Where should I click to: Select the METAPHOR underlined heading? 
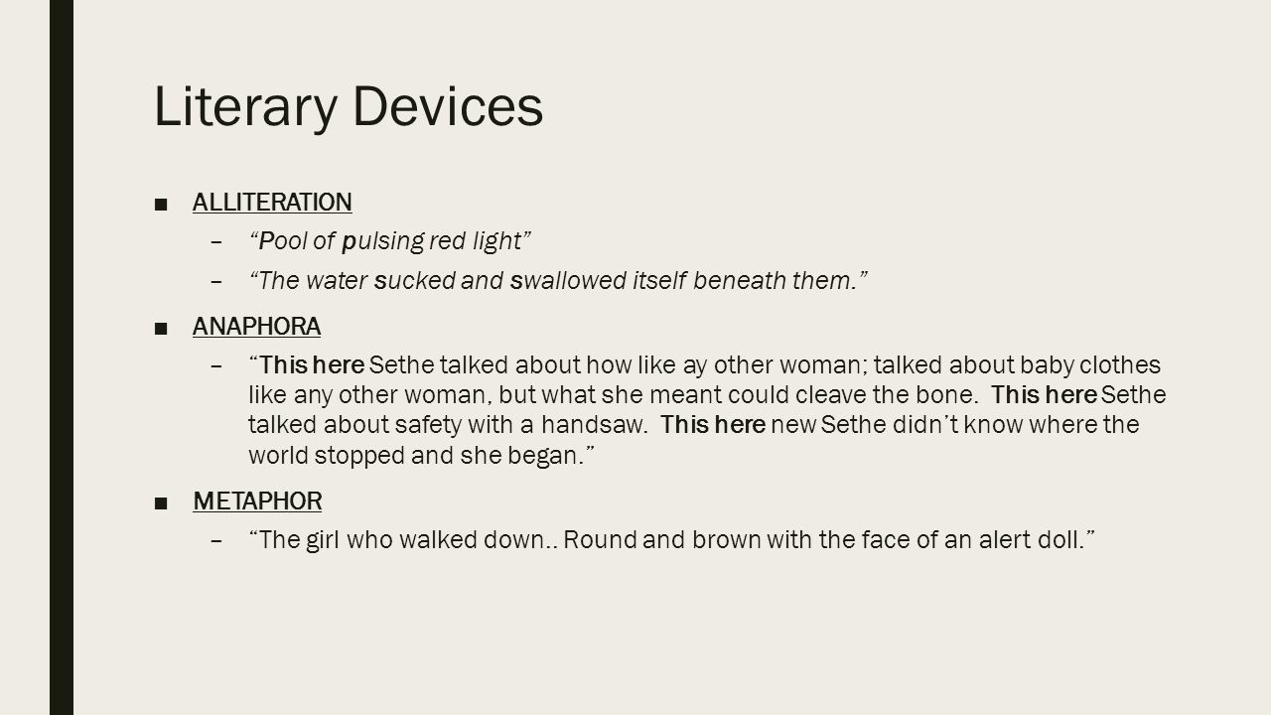coord(257,501)
